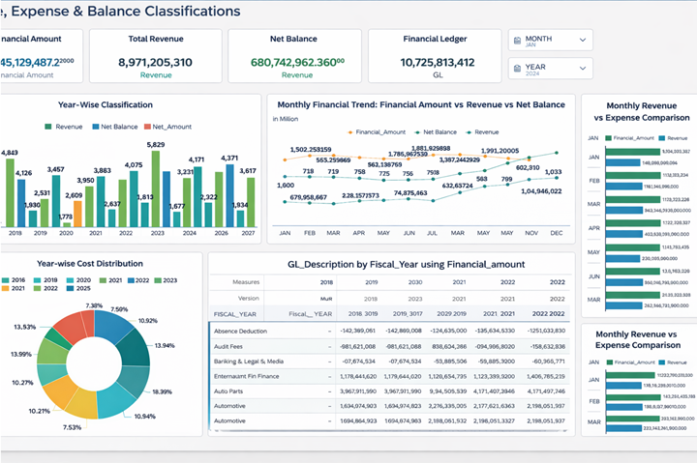Viewport: 697px width, 463px height.
Task: Toggle Net Balance series in Year-Wise Classification legend
Action: [x=91, y=127]
